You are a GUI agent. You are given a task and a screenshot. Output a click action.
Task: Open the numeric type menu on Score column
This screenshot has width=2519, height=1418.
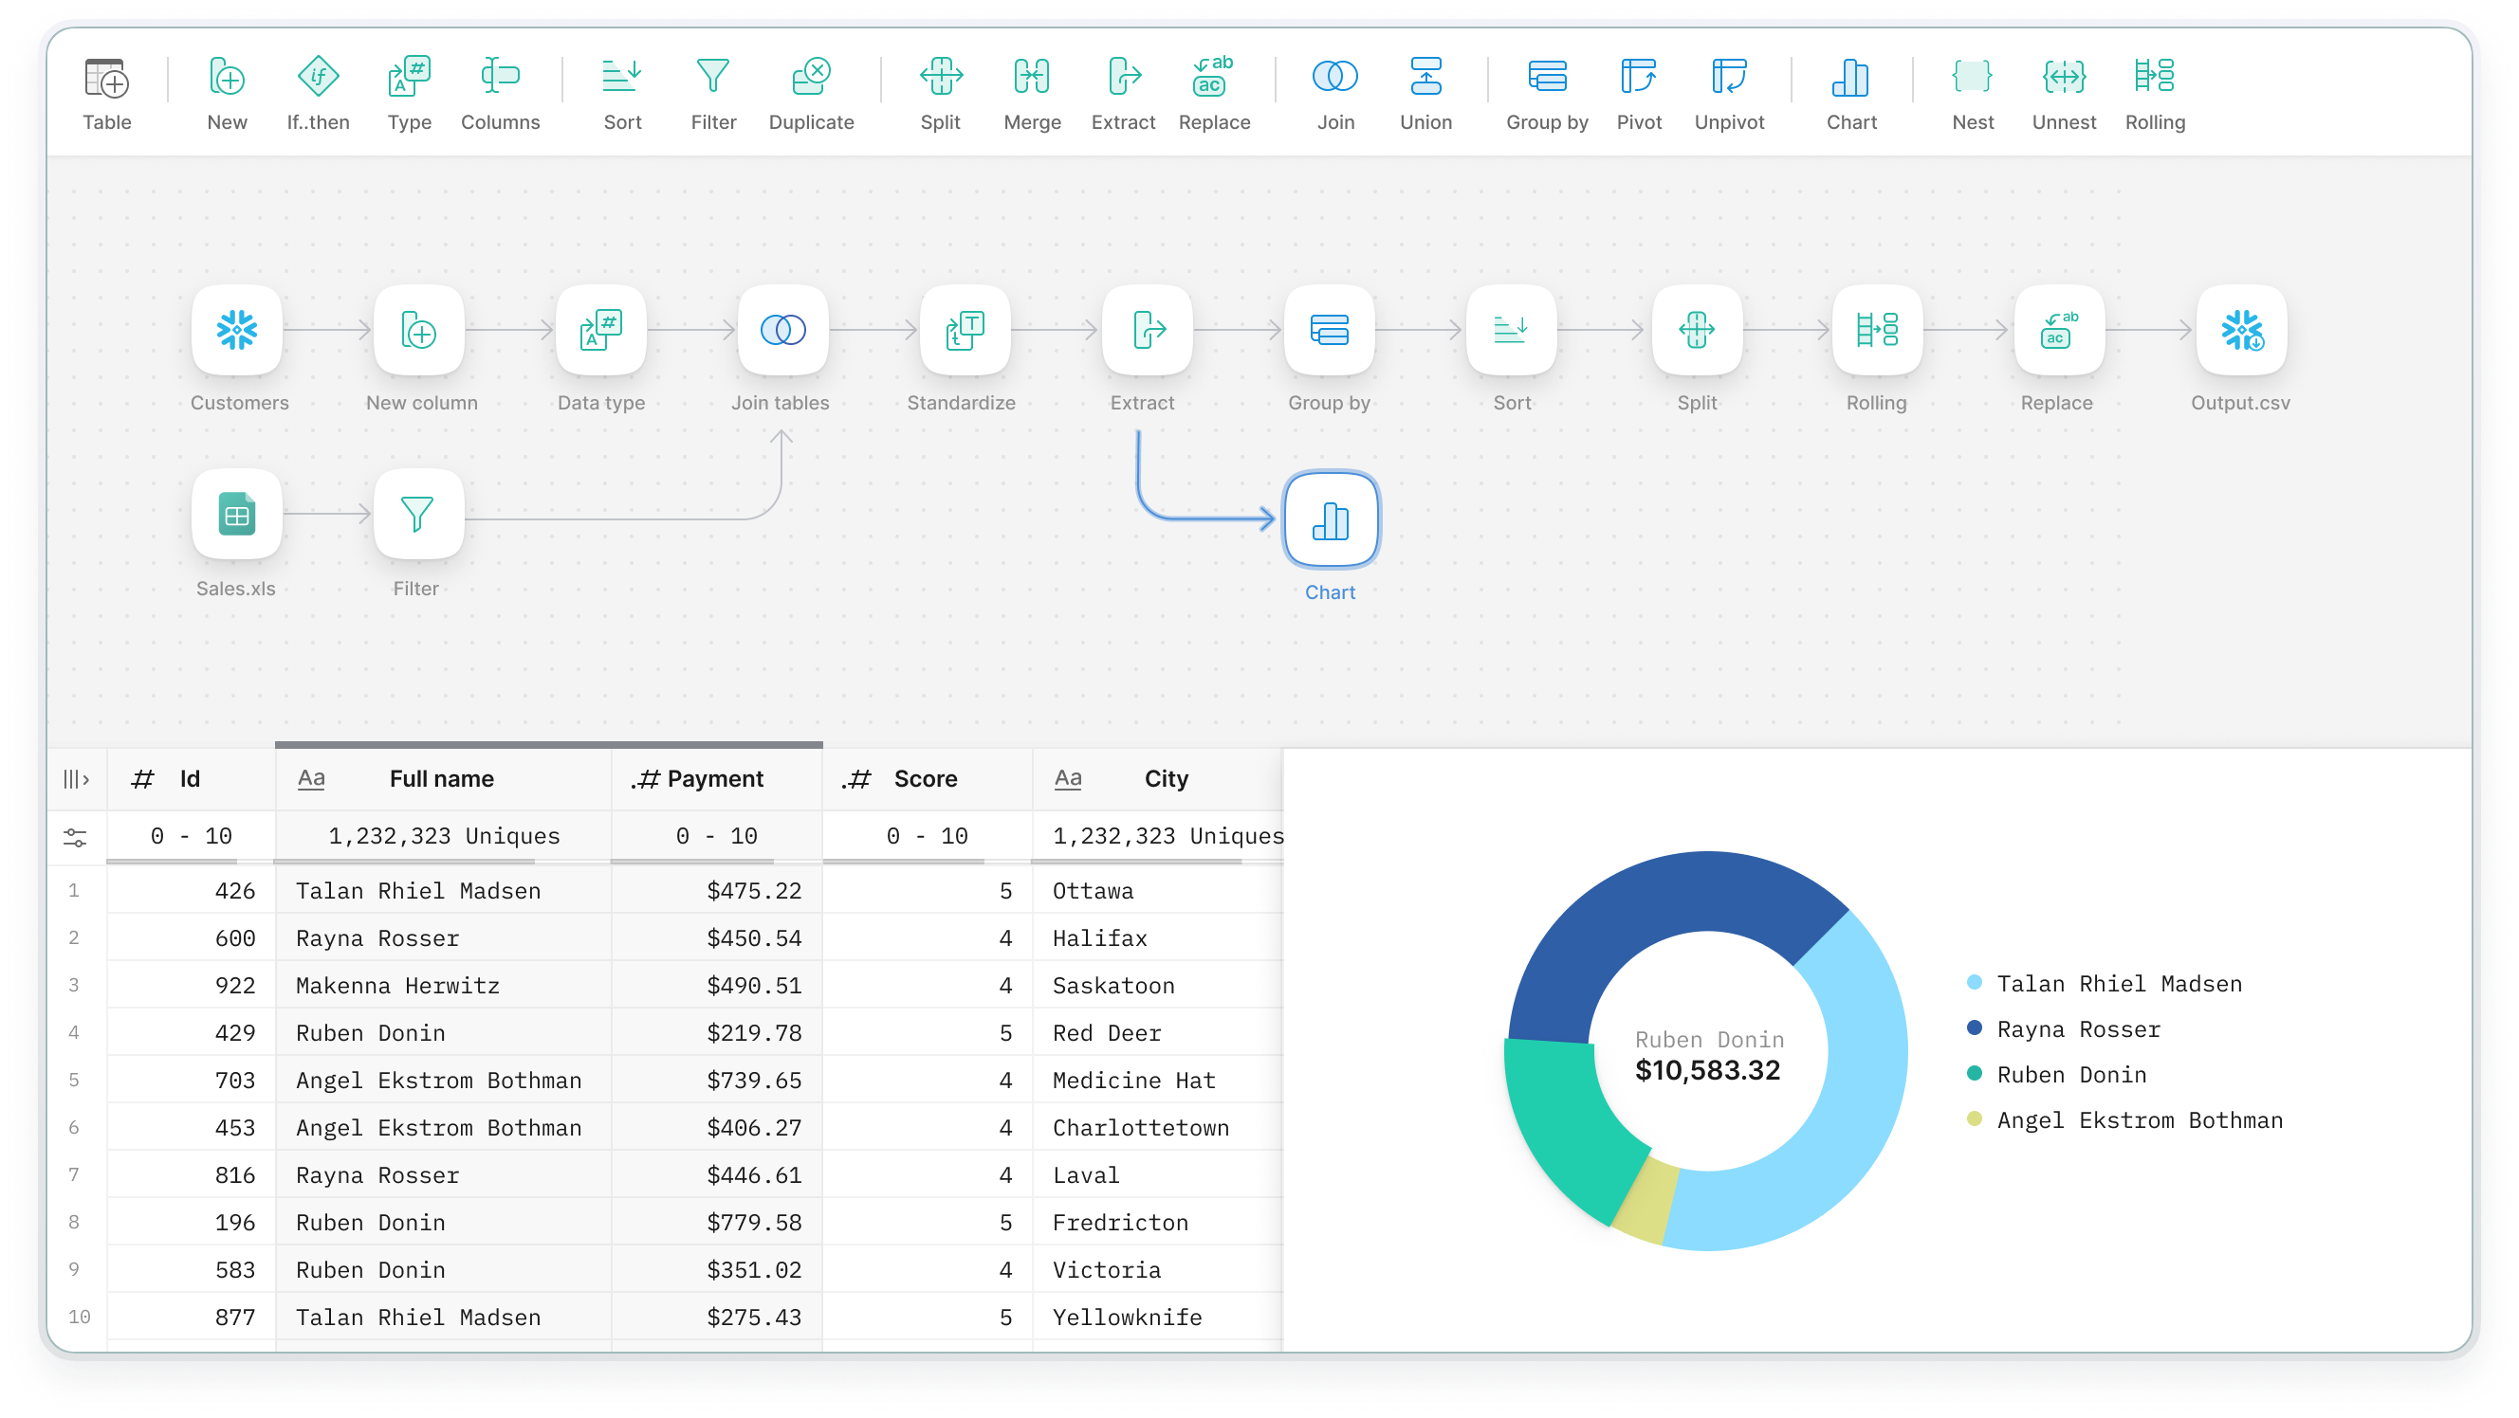[x=856, y=778]
